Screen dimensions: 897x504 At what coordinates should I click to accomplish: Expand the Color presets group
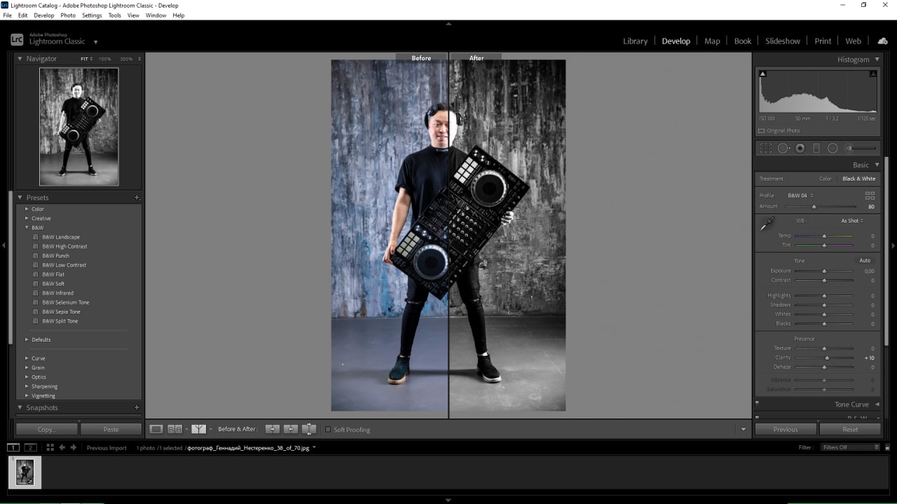(27, 209)
